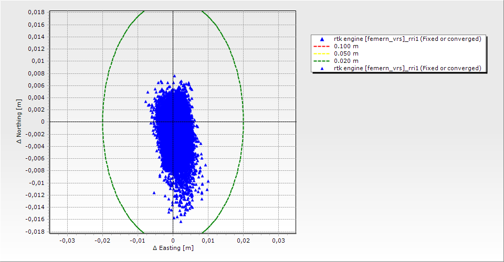Click the 0,03 label on the Easting axis
Screen dimensions: 504x262
coord(278,241)
